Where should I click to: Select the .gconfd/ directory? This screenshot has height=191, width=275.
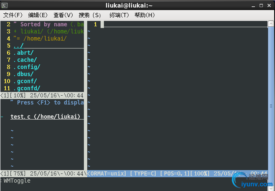(x=27, y=88)
